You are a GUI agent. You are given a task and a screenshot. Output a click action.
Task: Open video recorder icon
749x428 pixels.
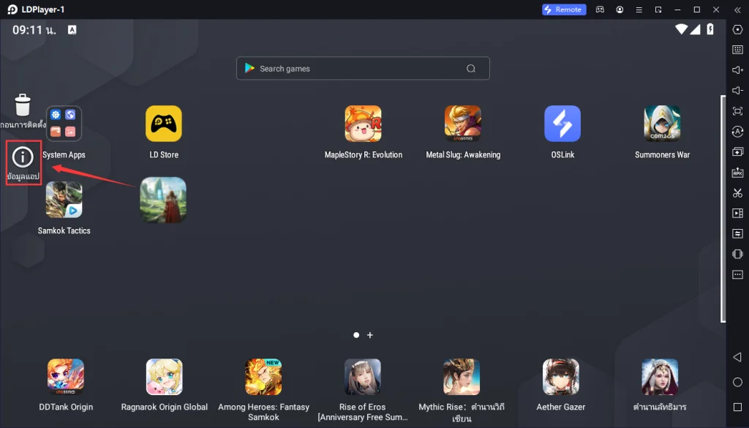pos(737,213)
